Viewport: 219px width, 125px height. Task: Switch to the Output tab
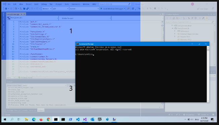tap(41, 110)
